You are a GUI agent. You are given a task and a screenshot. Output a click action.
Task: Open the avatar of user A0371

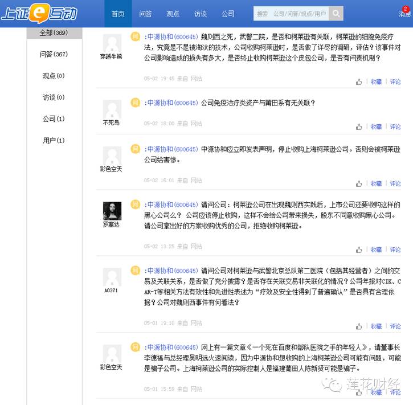[x=112, y=277]
